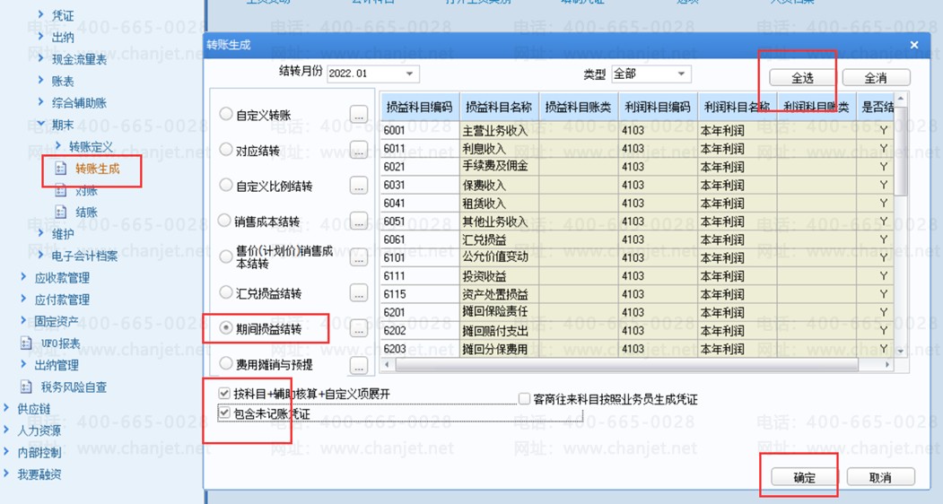Click the 结账 document icon
The height and width of the screenshot is (504, 943).
coord(61,213)
